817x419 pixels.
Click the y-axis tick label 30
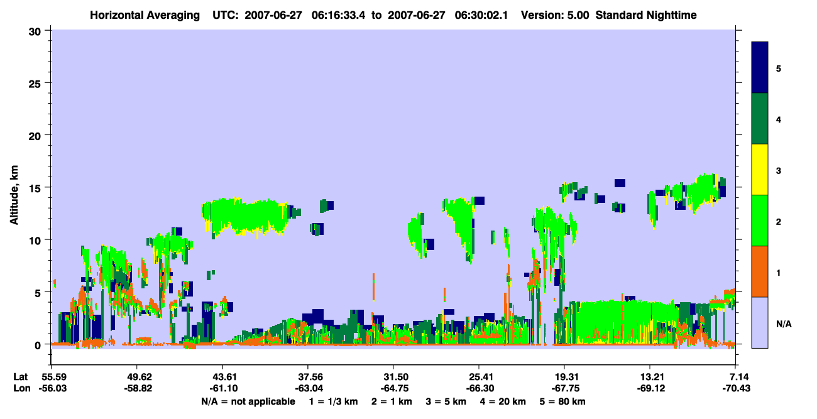[36, 31]
